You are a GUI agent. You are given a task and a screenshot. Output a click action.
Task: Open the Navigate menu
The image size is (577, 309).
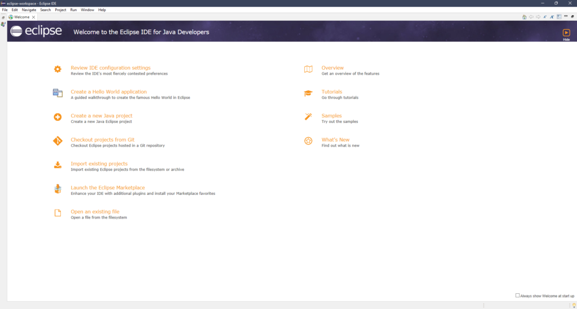click(29, 10)
